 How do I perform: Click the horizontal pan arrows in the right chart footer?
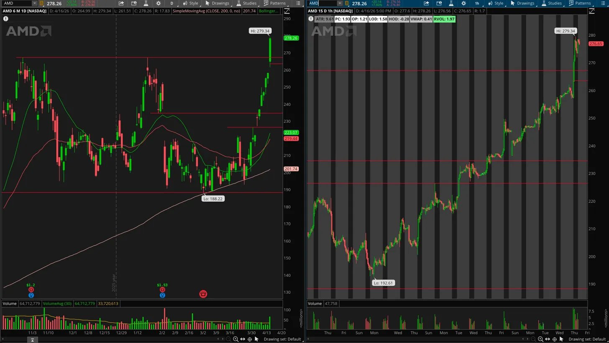click(x=548, y=339)
